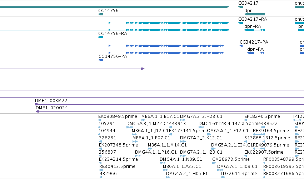Select the dpn gene bar glyph
This screenshot has height=179, width=304.
point(255,14)
